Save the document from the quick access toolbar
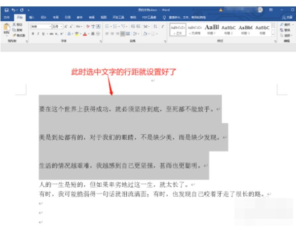This screenshot has height=247, width=296. (x=6, y=10)
